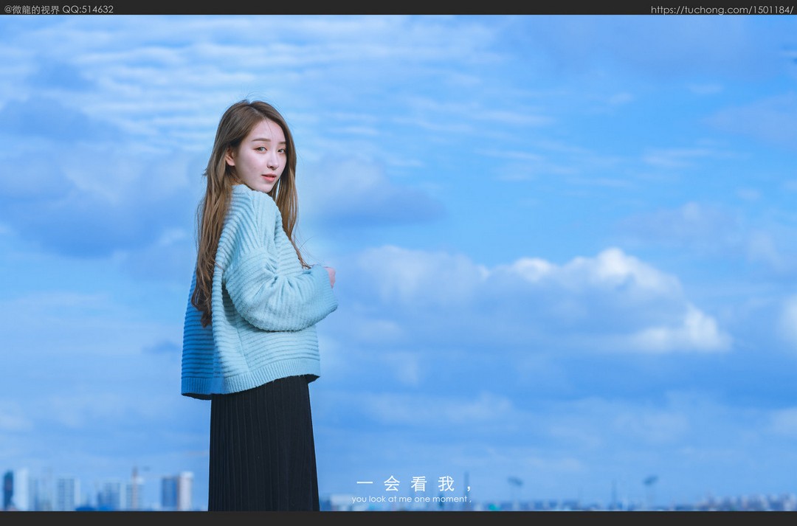Click the caption "you look at me one moment ,"
Viewport: 797px width, 526px height.
pyautogui.click(x=411, y=499)
